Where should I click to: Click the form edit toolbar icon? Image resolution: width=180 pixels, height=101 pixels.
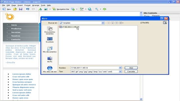[82, 9]
